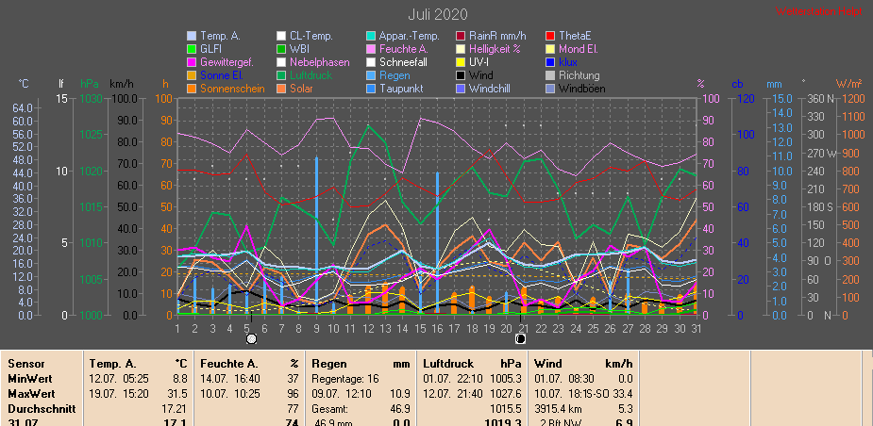Click the minimum temperature value 8.8
The image size is (873, 426).
(x=180, y=379)
